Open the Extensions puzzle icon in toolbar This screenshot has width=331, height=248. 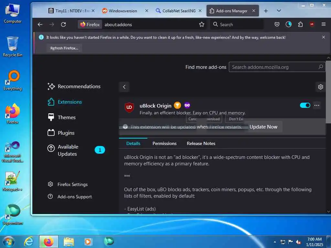pyautogui.click(x=300, y=25)
